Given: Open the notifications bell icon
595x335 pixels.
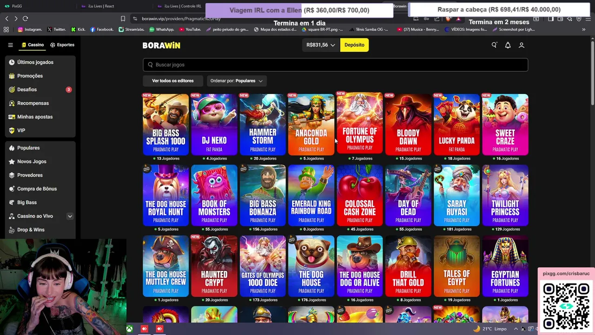Looking at the screenshot, I should 508,45.
